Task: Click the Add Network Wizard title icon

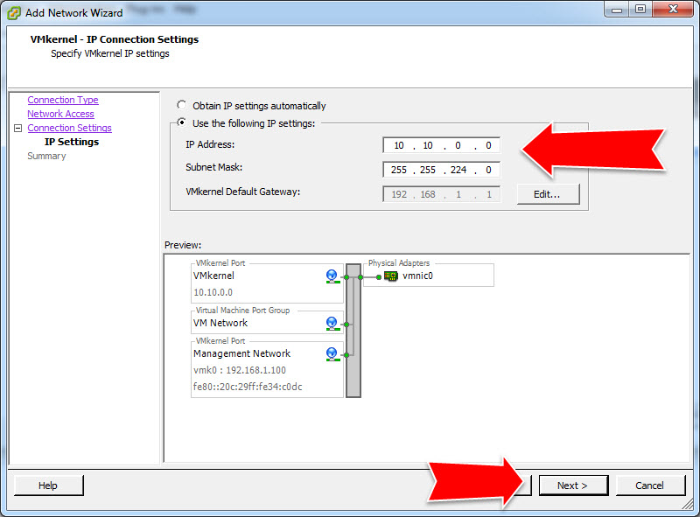Action: click(14, 13)
